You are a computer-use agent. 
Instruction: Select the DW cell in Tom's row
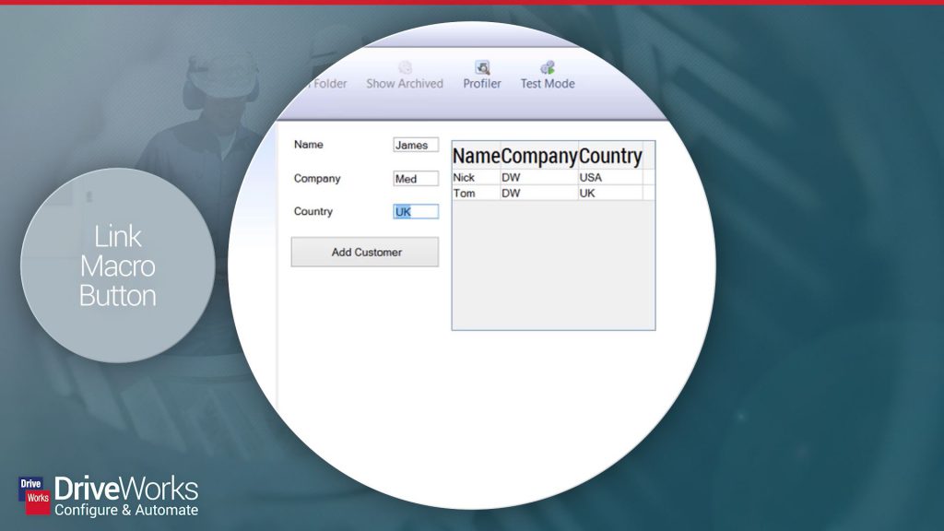539,194
